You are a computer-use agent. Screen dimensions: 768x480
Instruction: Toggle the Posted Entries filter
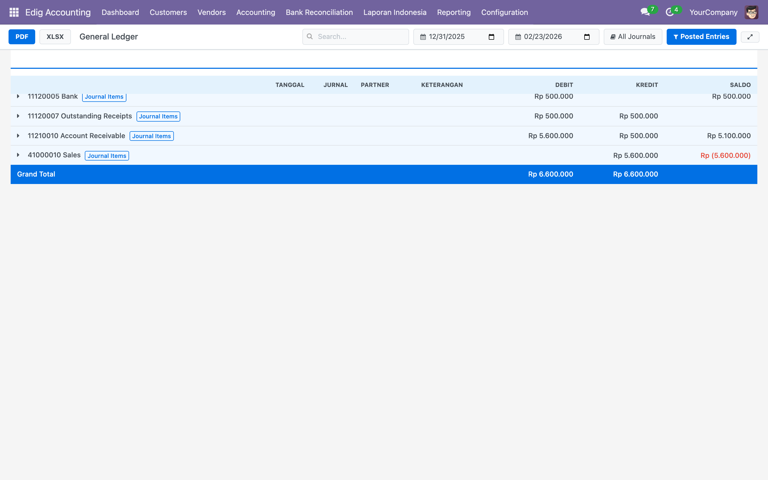(x=701, y=37)
